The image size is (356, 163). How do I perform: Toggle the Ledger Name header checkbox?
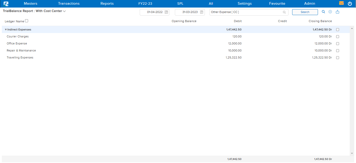(x=27, y=21)
